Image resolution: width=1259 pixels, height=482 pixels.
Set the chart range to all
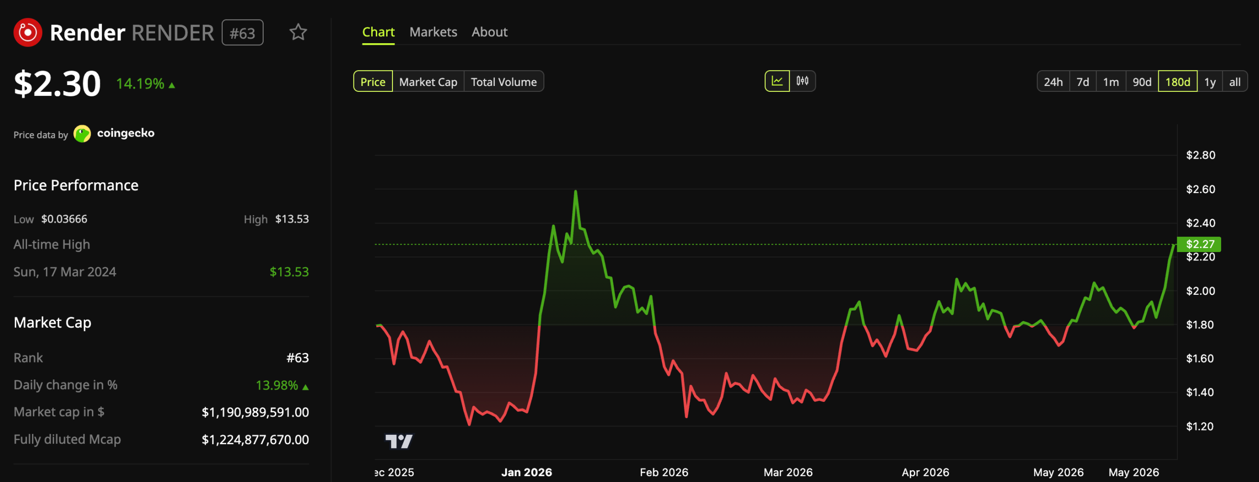click(1235, 82)
